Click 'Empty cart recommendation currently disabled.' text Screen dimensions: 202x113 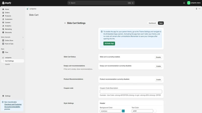(116, 66)
